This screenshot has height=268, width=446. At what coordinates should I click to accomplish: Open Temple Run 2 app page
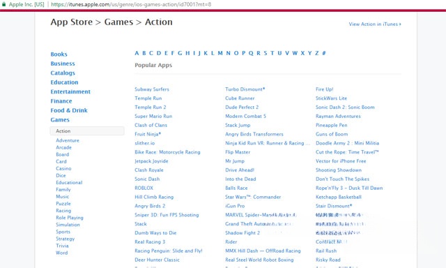click(x=151, y=107)
